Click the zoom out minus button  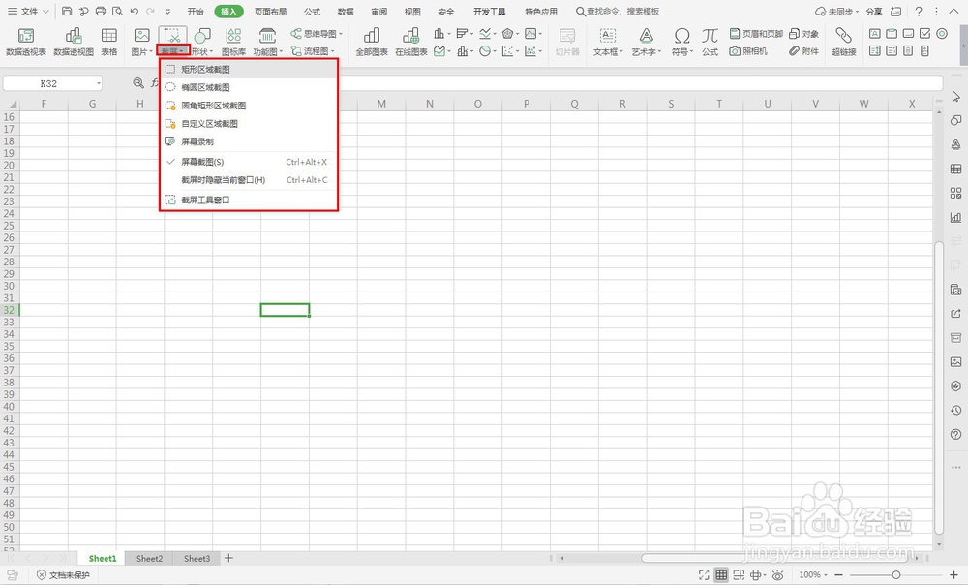(x=838, y=575)
